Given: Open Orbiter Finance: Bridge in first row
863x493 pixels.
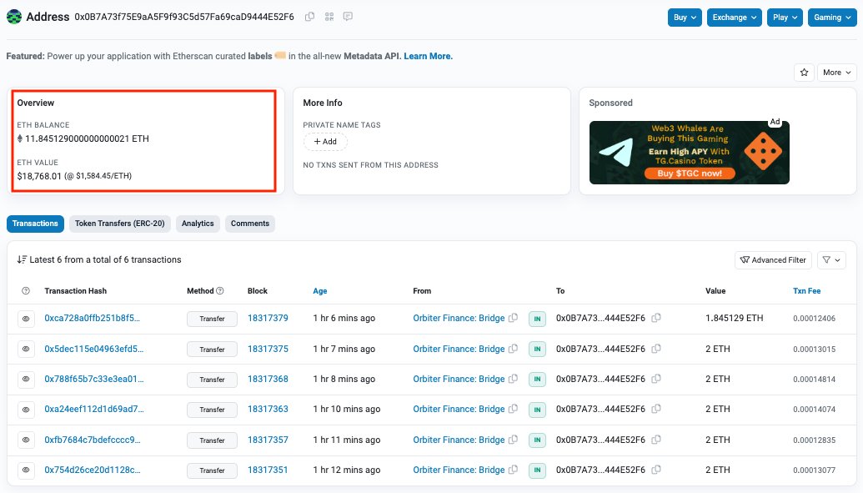Looking at the screenshot, I should (x=459, y=318).
